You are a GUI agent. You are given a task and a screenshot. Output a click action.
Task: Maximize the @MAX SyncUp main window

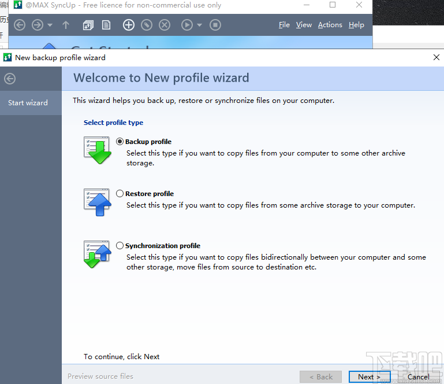tap(333, 5)
